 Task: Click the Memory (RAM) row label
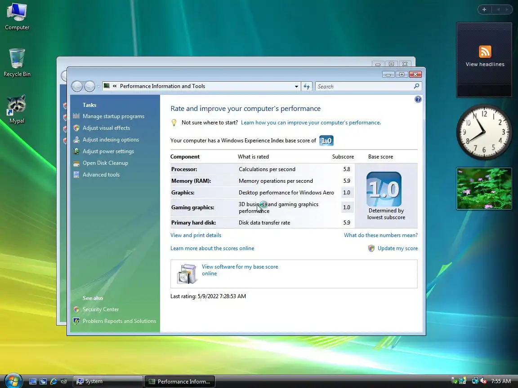coord(191,181)
